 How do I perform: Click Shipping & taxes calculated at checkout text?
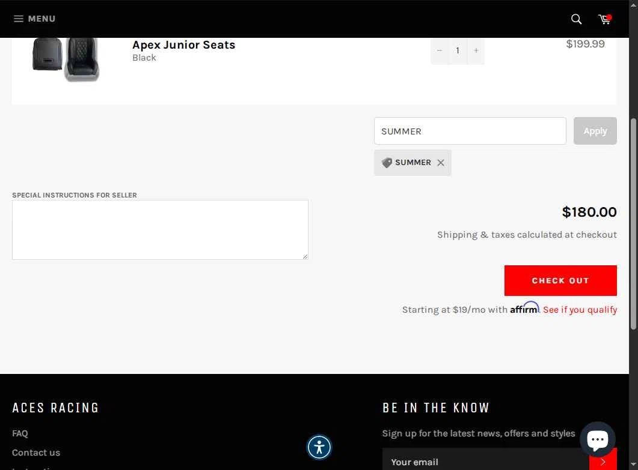click(x=527, y=235)
